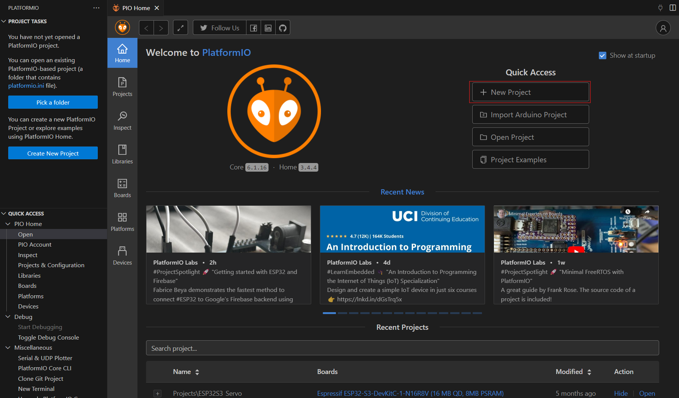Open the Boards sidebar section
This screenshot has height=398, width=679.
pyautogui.click(x=122, y=188)
